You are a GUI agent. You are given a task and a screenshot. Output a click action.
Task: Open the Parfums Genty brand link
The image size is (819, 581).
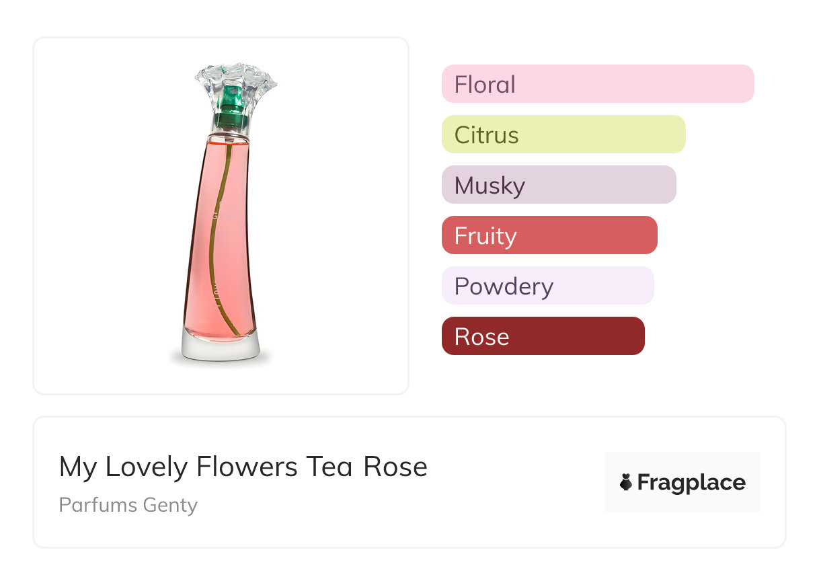click(x=128, y=504)
